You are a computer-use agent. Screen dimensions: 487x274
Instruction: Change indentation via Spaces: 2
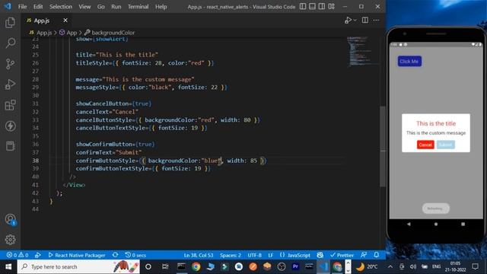pyautogui.click(x=231, y=255)
